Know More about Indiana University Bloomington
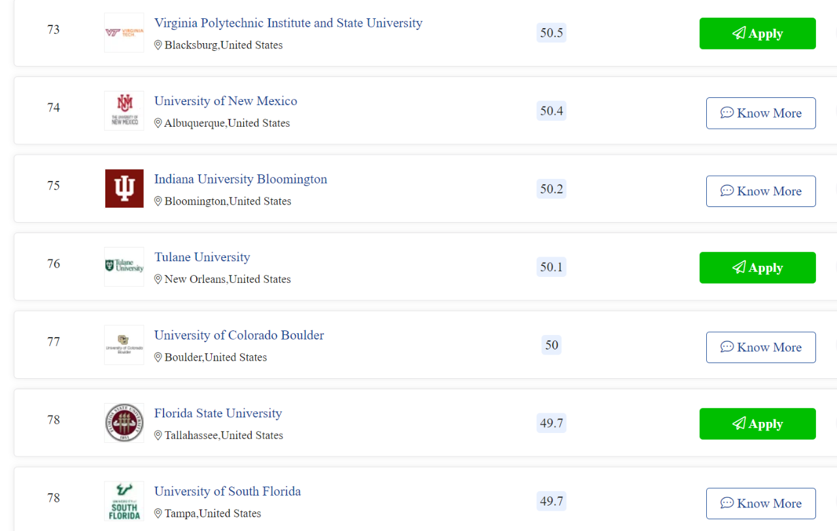This screenshot has height=531, width=837. 761,191
